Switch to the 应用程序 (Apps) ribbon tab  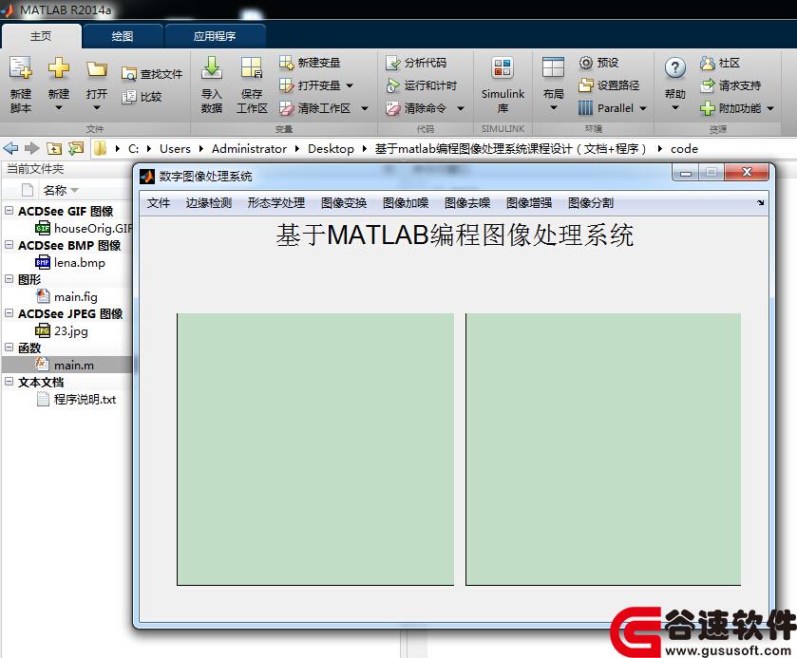[x=215, y=36]
